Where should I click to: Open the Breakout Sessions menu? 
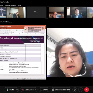coord(10,5)
